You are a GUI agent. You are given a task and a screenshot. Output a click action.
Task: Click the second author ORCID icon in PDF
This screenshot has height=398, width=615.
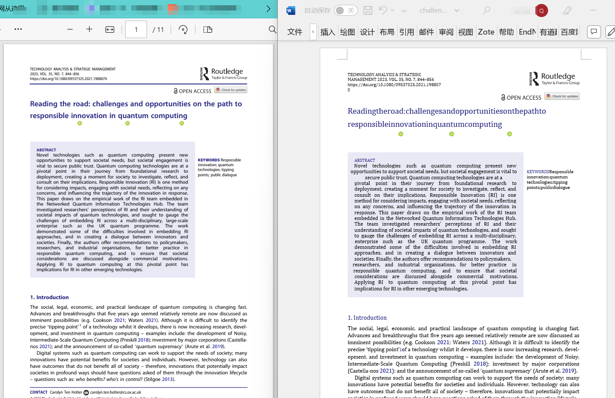tap(127, 123)
